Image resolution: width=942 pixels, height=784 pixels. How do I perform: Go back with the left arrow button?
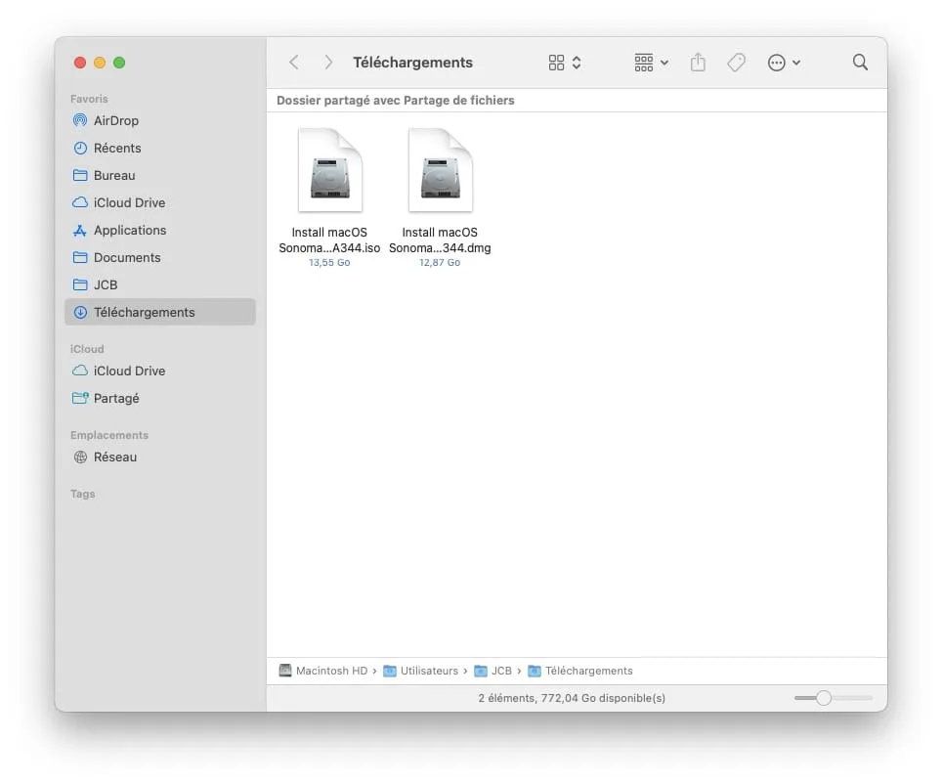click(294, 62)
